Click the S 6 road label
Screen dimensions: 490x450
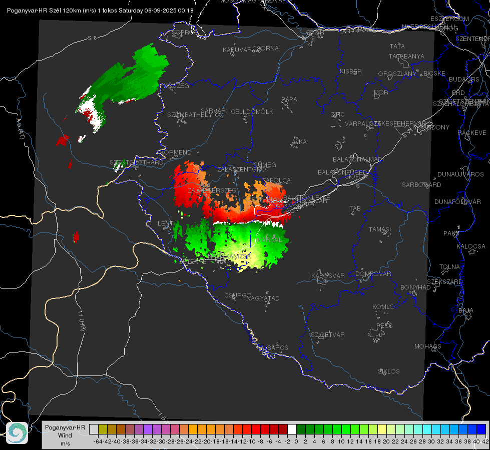[x=92, y=38]
